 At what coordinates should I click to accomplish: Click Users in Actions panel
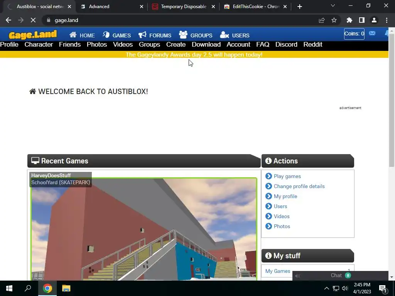[280, 207]
